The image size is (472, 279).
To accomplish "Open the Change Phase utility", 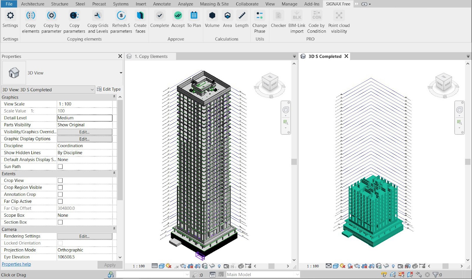I will click(260, 16).
